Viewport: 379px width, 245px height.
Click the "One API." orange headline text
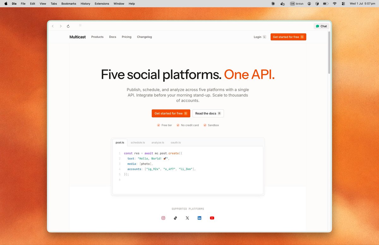250,74
